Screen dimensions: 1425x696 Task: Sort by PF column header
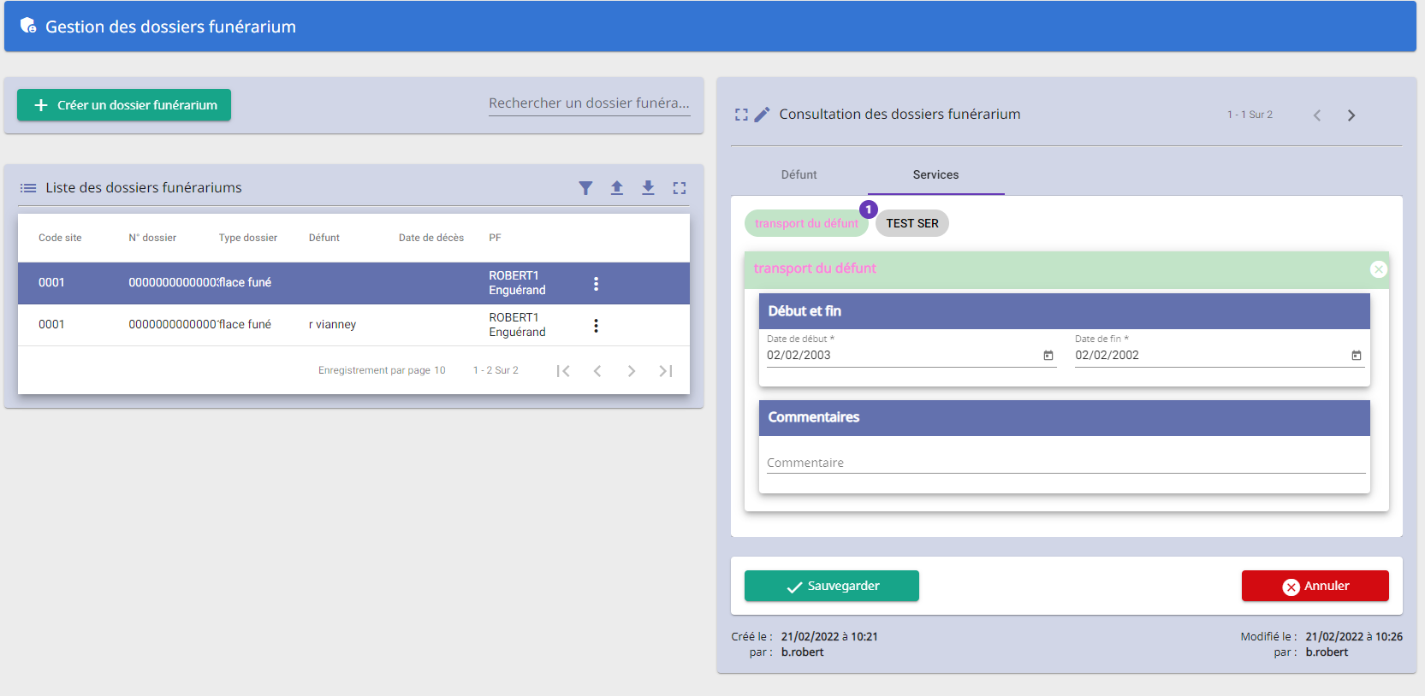pyautogui.click(x=495, y=238)
